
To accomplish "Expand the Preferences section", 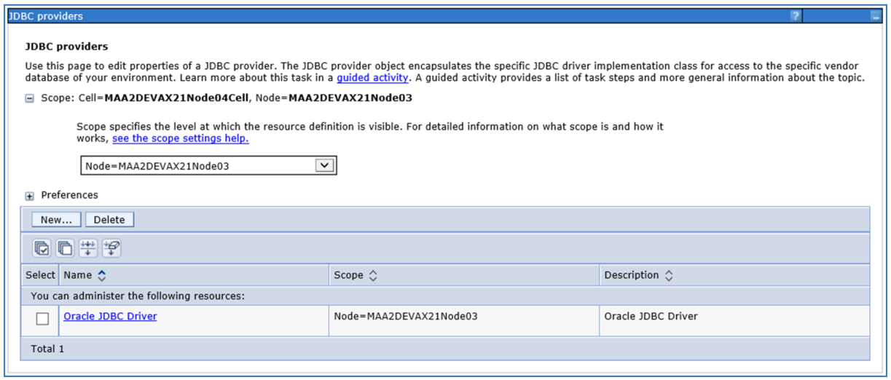I will pyautogui.click(x=30, y=196).
